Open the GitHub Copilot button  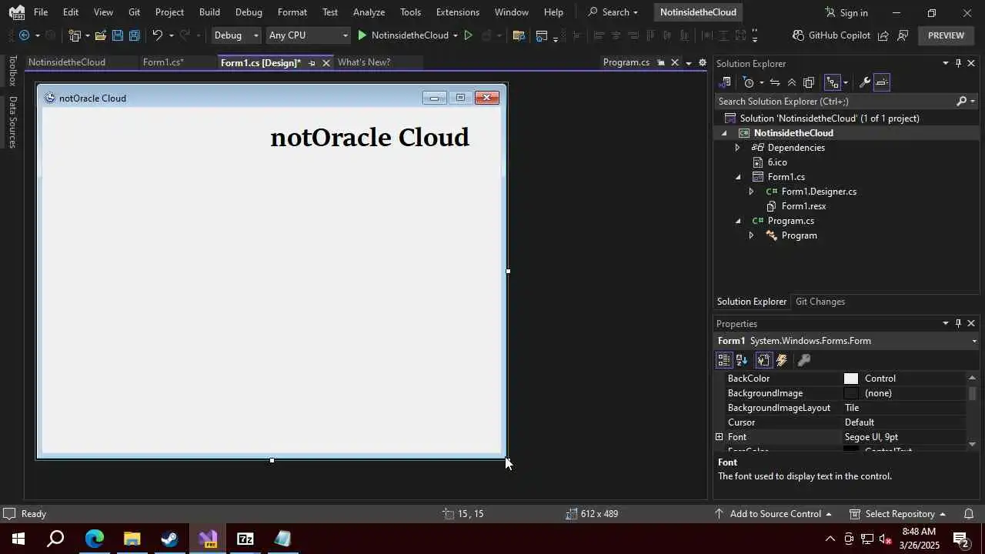click(831, 35)
